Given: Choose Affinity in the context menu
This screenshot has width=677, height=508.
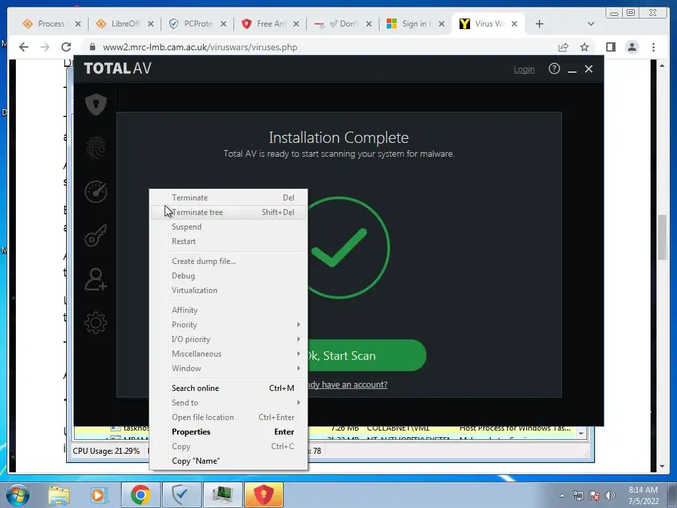Looking at the screenshot, I should [229, 310].
